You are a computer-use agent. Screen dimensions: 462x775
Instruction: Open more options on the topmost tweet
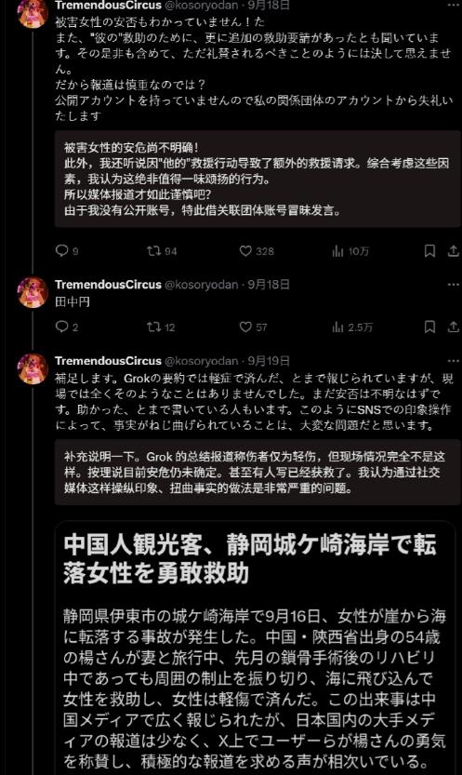point(453,5)
